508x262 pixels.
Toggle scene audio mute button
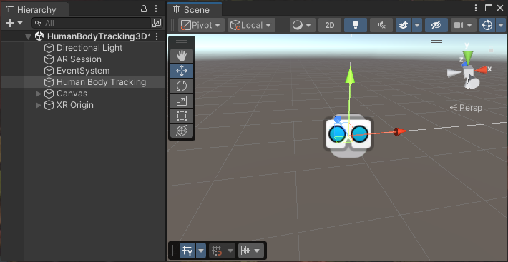click(x=381, y=25)
